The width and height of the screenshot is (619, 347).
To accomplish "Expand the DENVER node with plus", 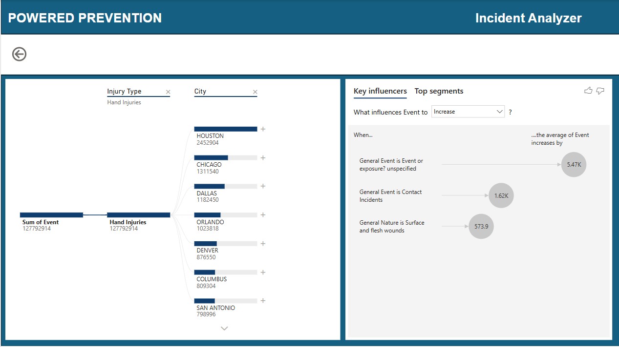I will [263, 244].
